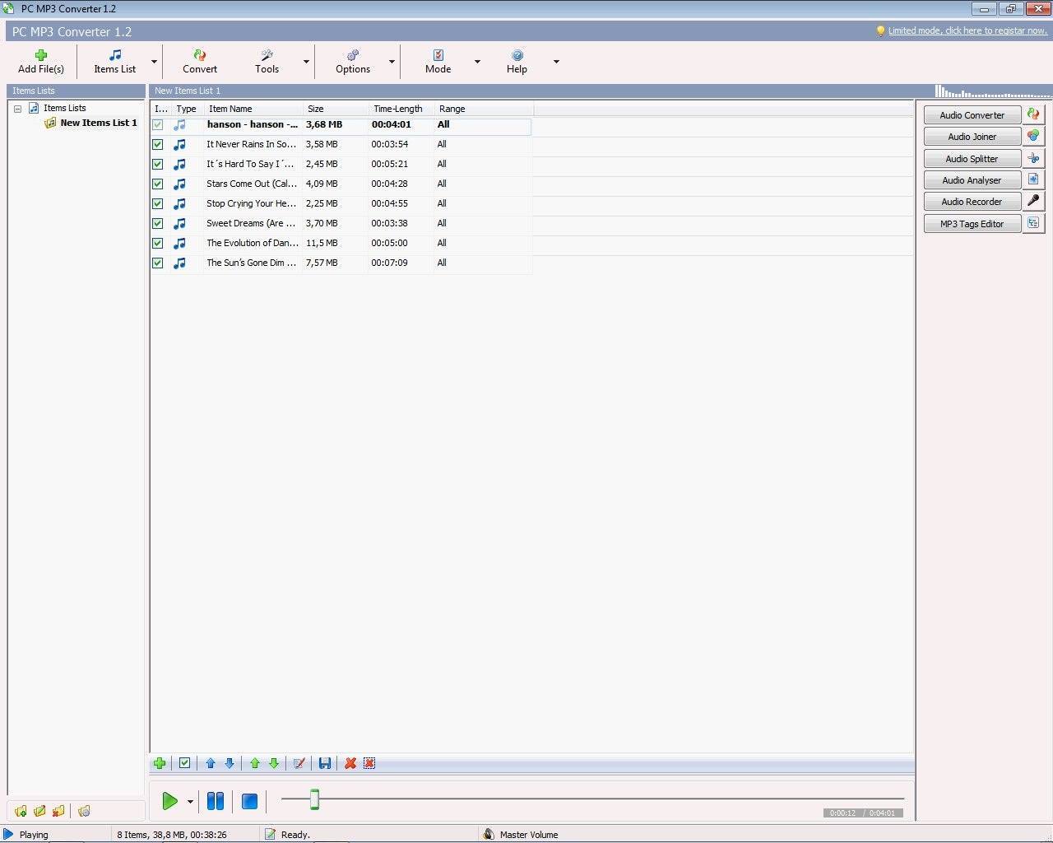Image resolution: width=1053 pixels, height=843 pixels.
Task: Sort by Range column header
Action: pyautogui.click(x=484, y=109)
